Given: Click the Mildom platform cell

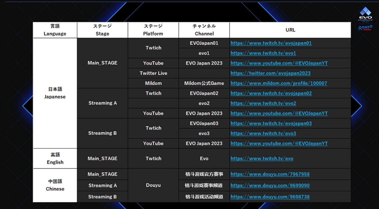Looking at the screenshot, I should tap(153, 83).
